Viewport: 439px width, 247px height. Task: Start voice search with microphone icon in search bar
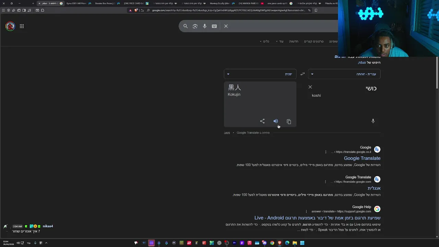[x=205, y=26]
